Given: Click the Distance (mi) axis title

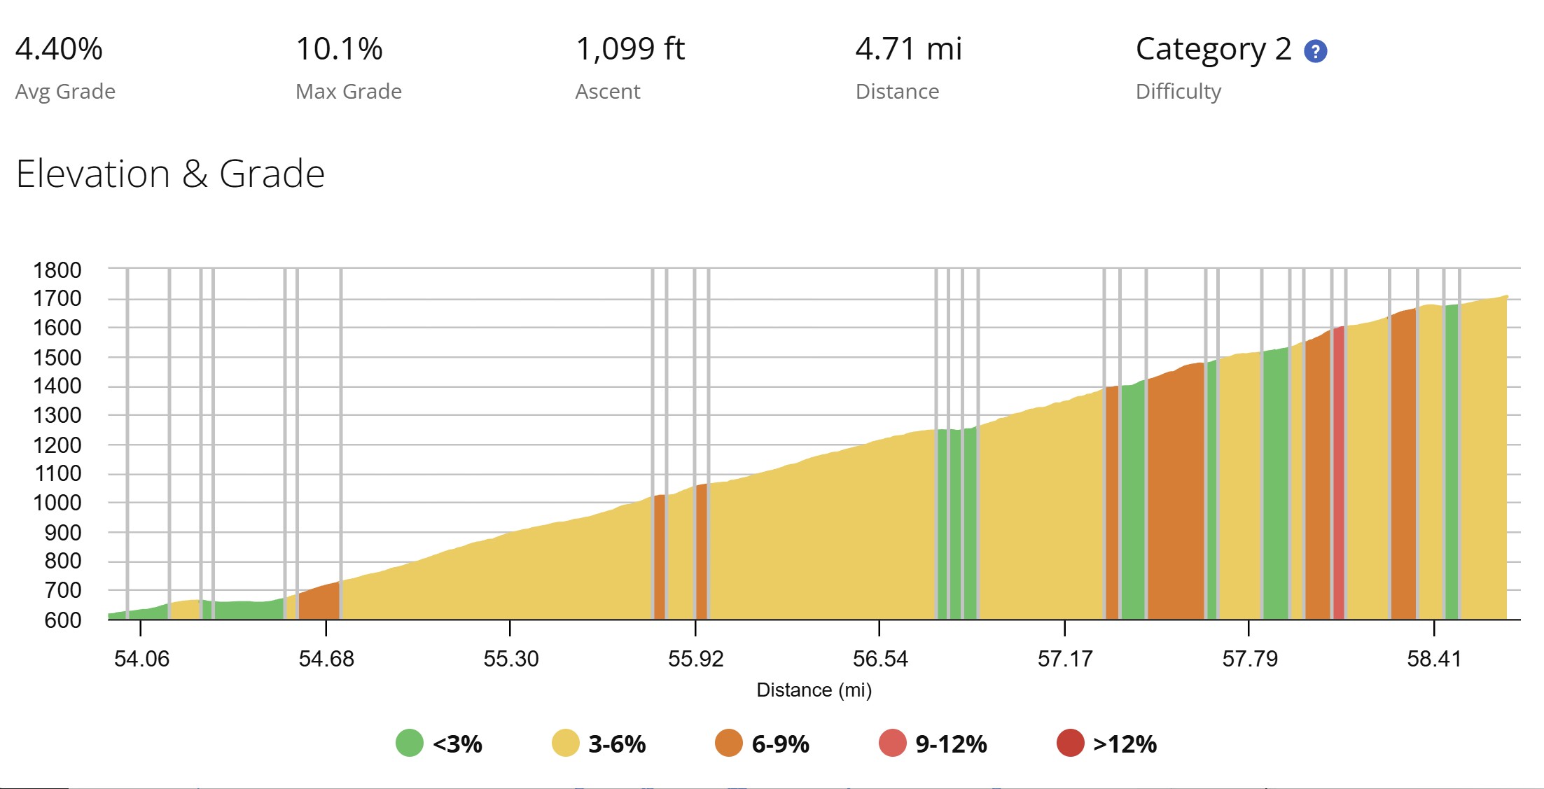Looking at the screenshot, I should tap(814, 690).
